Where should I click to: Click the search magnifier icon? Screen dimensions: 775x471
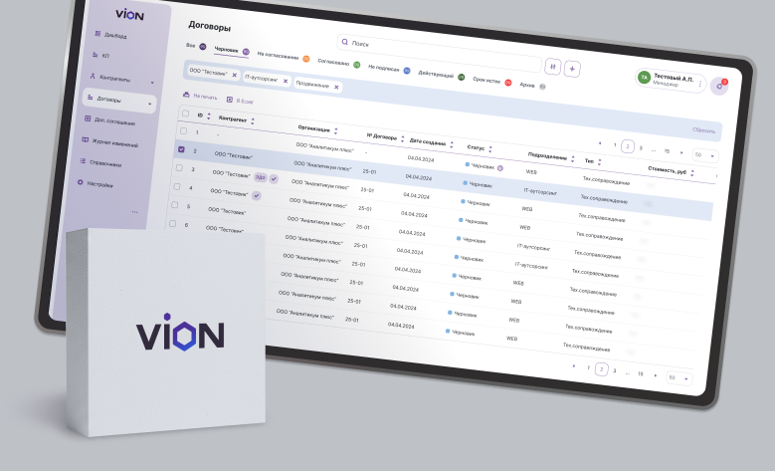click(x=345, y=42)
